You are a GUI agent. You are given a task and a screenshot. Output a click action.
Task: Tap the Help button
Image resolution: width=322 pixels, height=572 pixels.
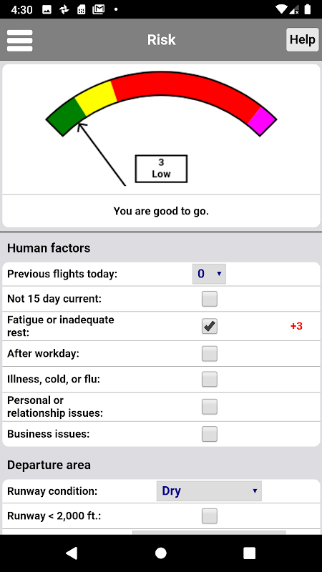[302, 39]
